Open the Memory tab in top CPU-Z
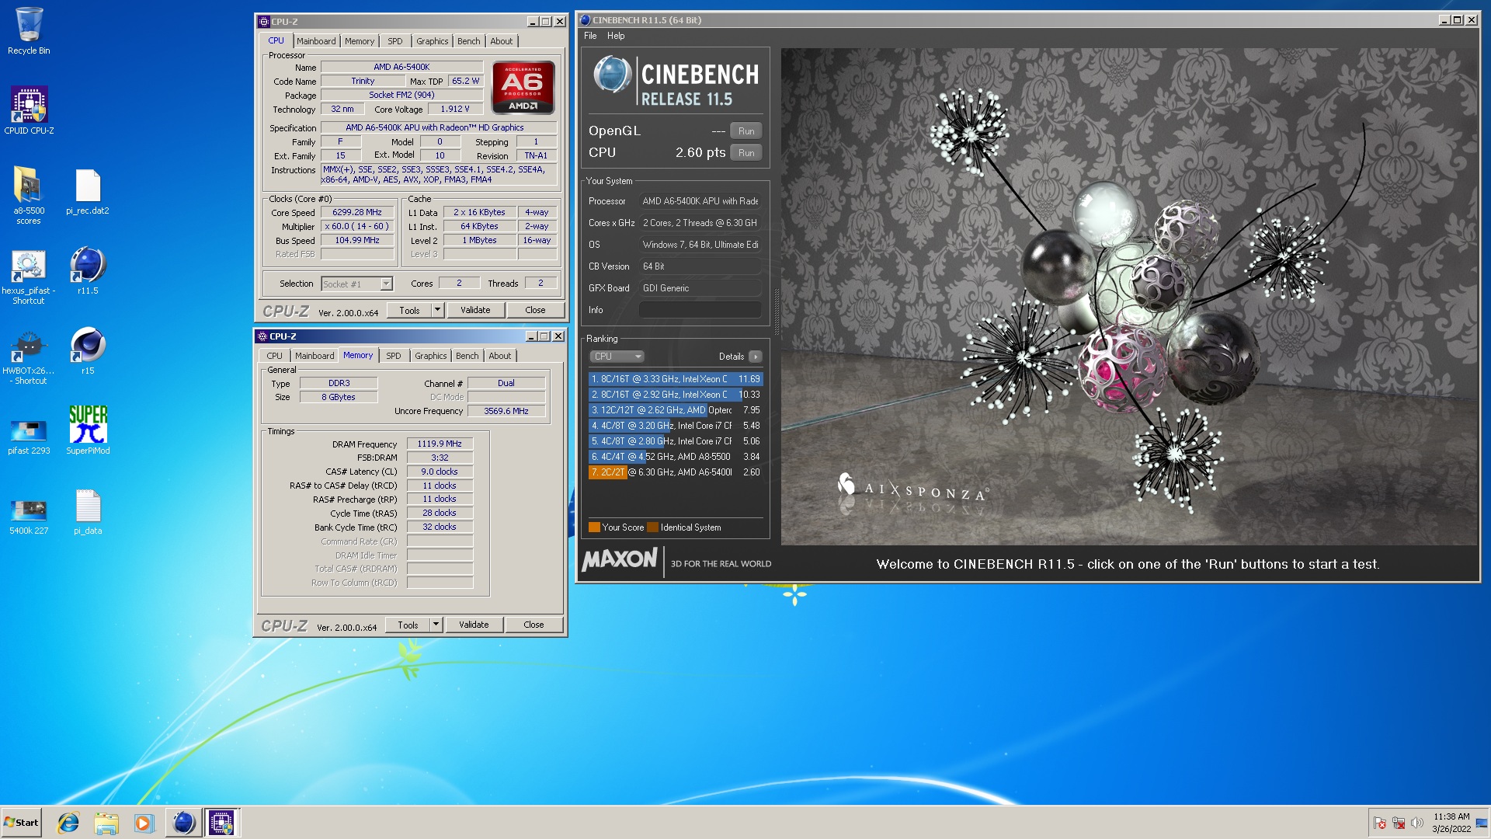Viewport: 1491px width, 839px height. [x=360, y=41]
